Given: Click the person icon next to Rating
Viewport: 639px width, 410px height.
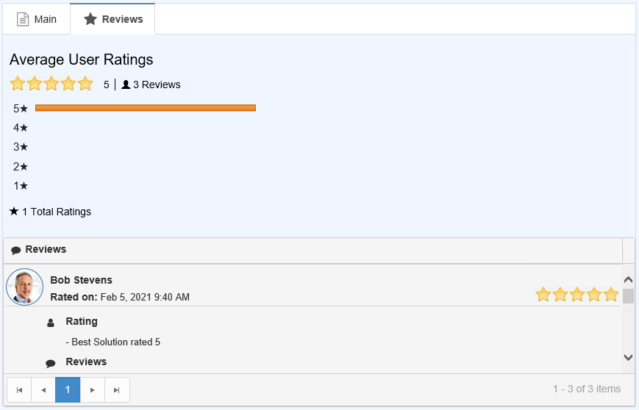Looking at the screenshot, I should coord(51,323).
